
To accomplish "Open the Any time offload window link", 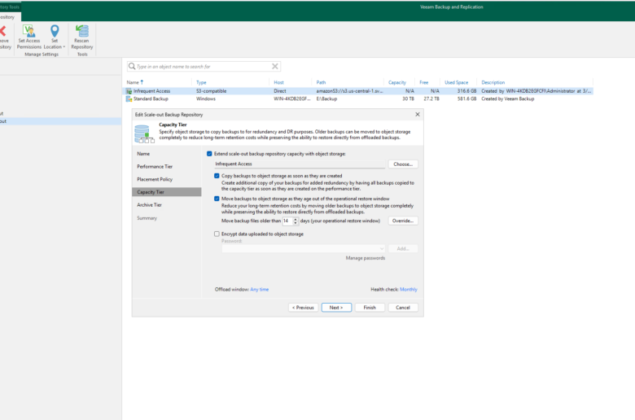I will [x=259, y=290].
